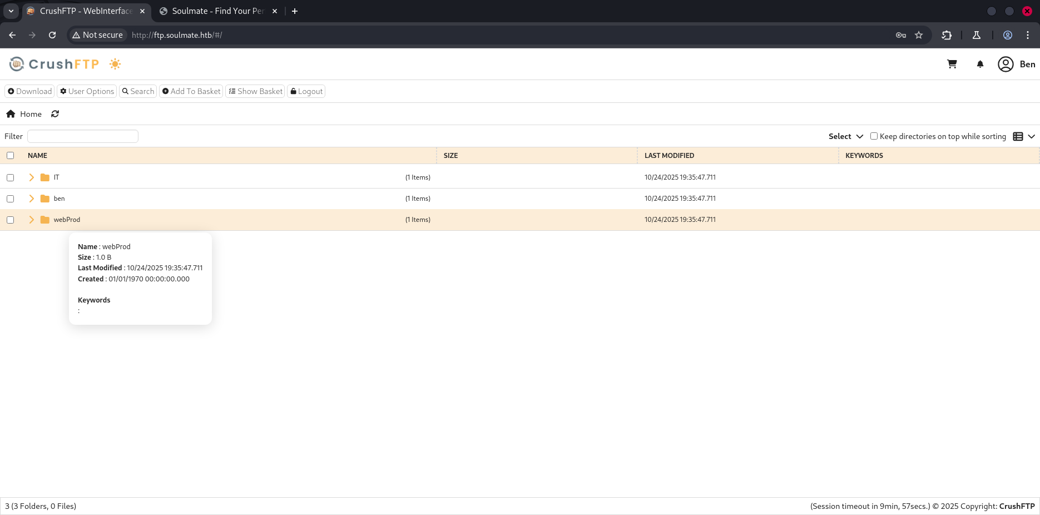Open User Options
Image resolution: width=1040 pixels, height=515 pixels.
[x=87, y=91]
